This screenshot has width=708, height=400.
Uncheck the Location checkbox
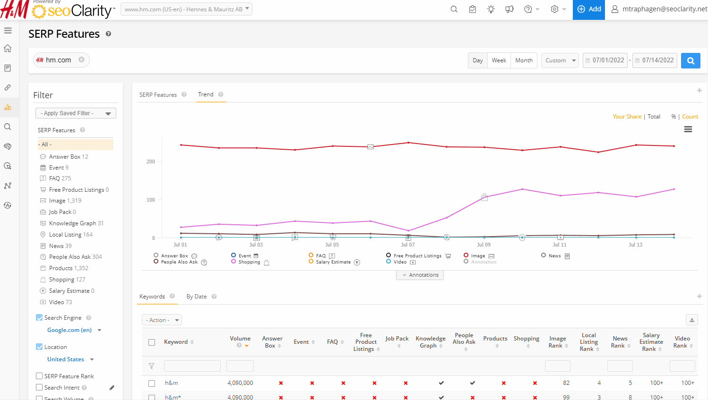[39, 347]
